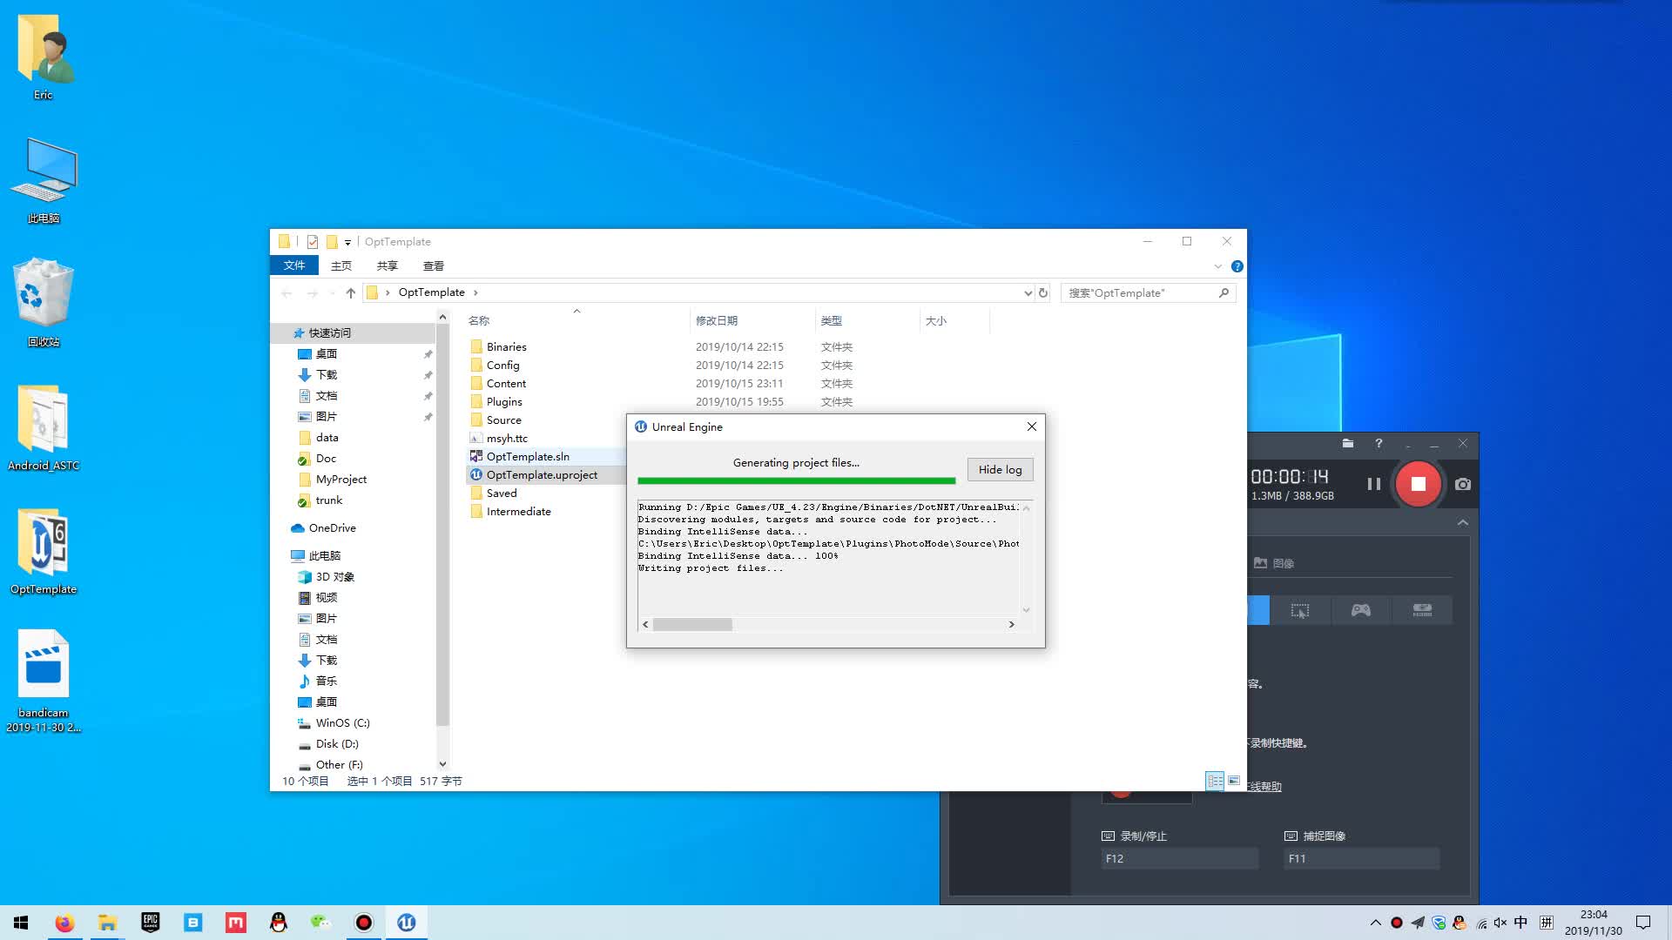Select 此电脑 in navigation pane

tap(324, 555)
